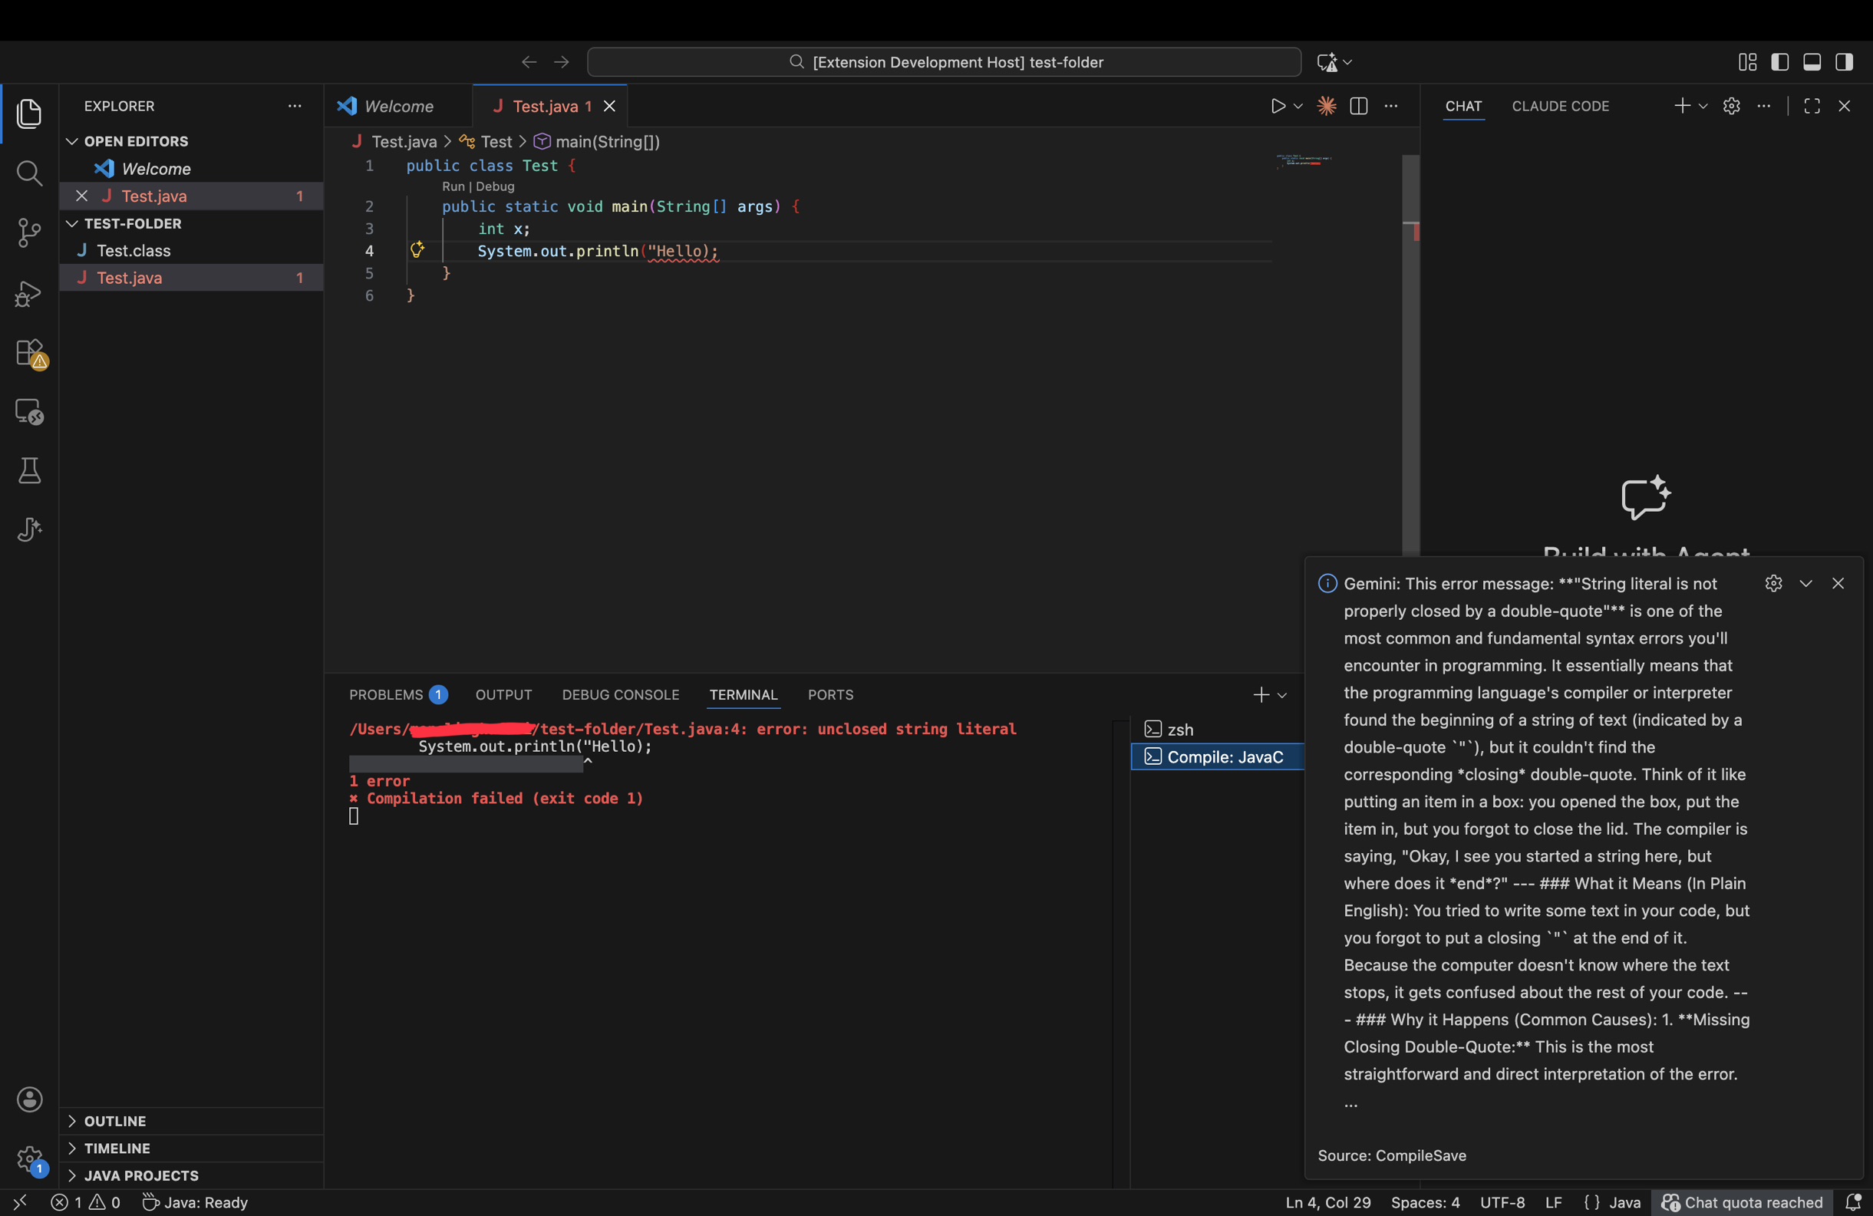
Task: Toggle the primary side bar
Action: (1779, 62)
